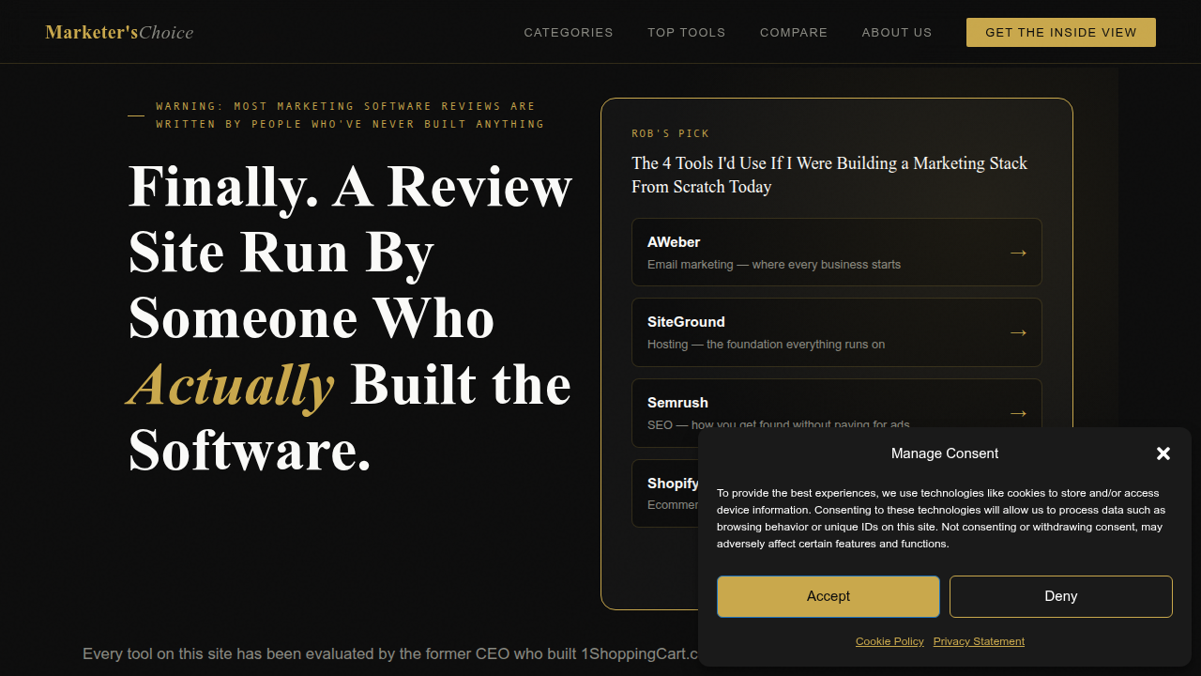1201x676 pixels.
Task: Accept cookies in consent dialog
Action: click(829, 596)
